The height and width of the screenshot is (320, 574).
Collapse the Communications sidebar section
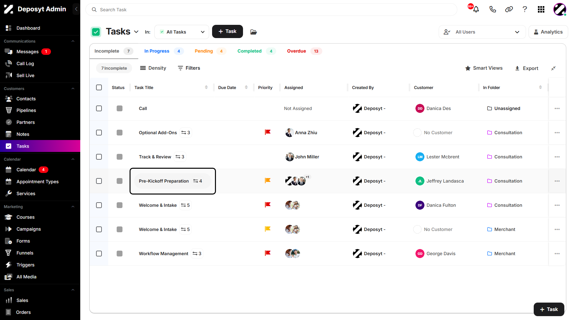pyautogui.click(x=73, y=41)
